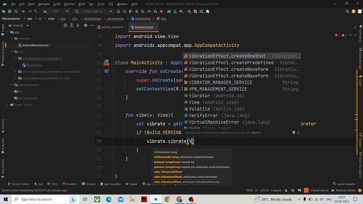Select VibrationEffect.createPredefined completion

point(242,63)
